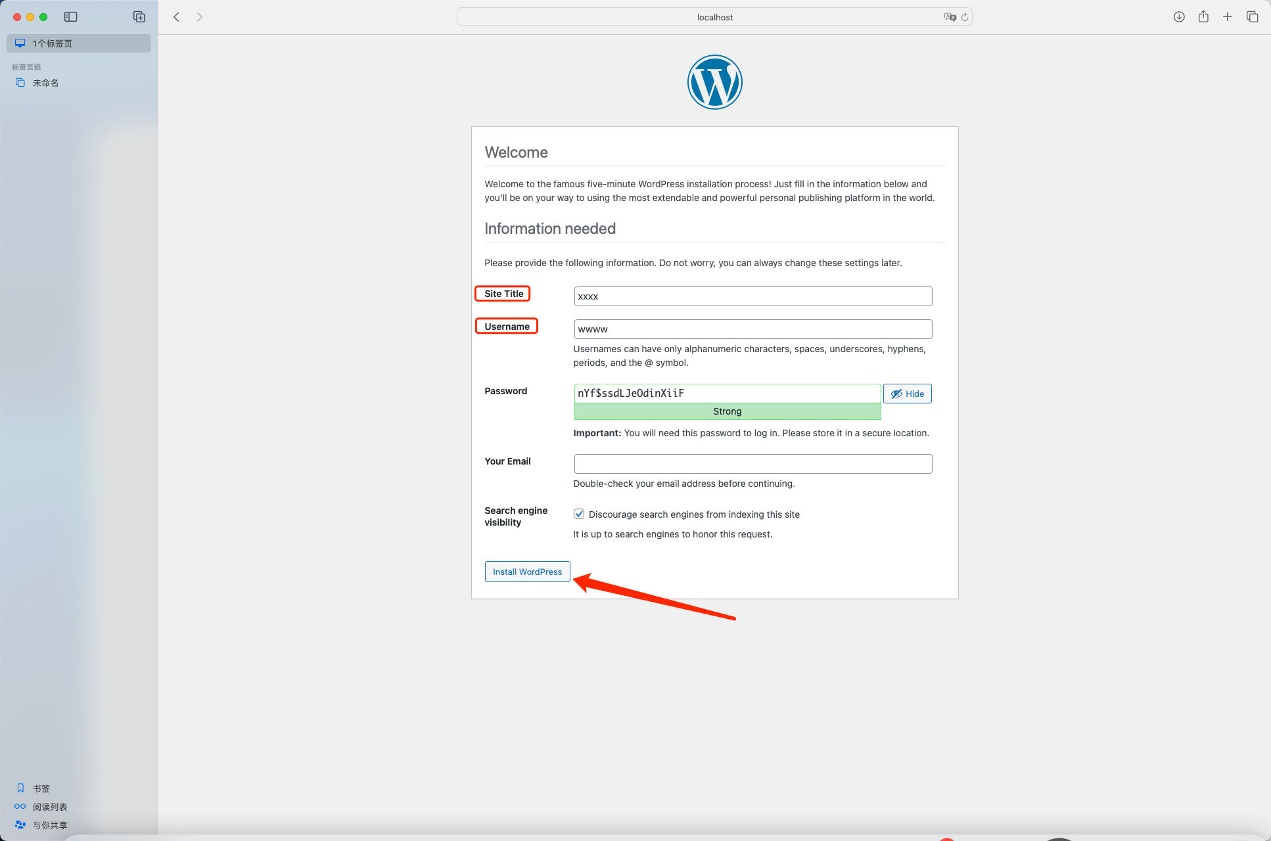The image size is (1271, 841).
Task: Click the WordPress logo
Action: [x=714, y=81]
